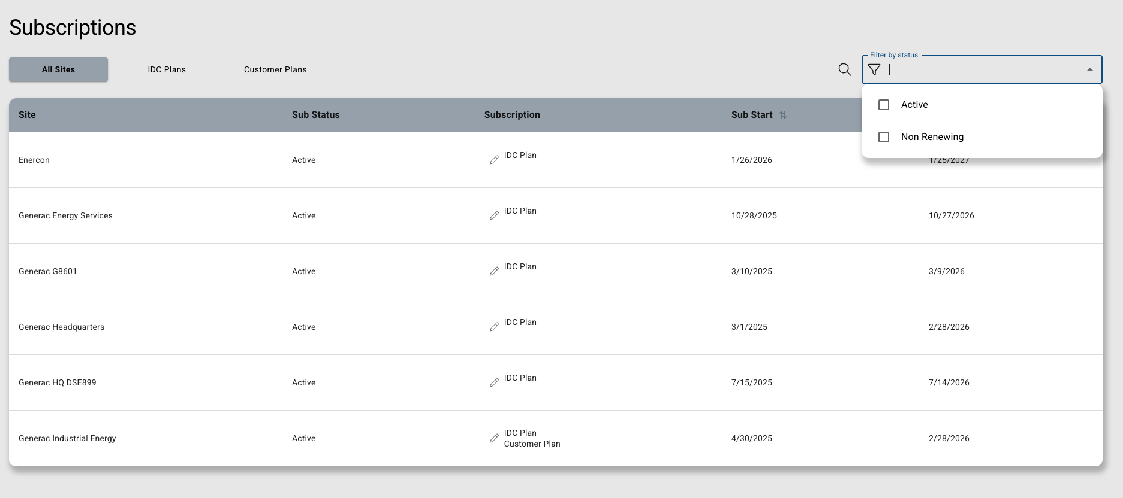Screen dimensions: 1123x498
Task: Click the filter funnel icon
Action: (x=874, y=69)
